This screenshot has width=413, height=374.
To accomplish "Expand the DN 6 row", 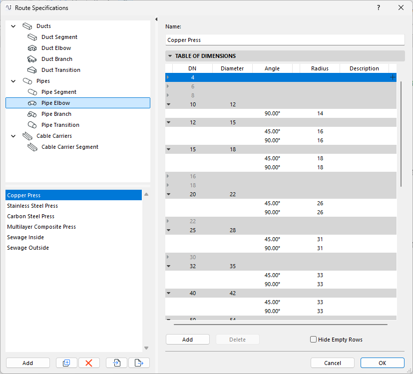I will coord(168,86).
